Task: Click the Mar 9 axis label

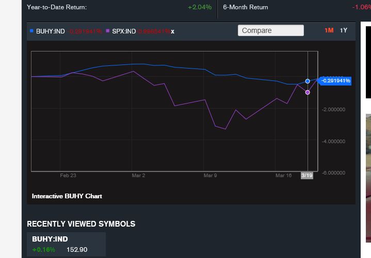Action: click(x=211, y=176)
